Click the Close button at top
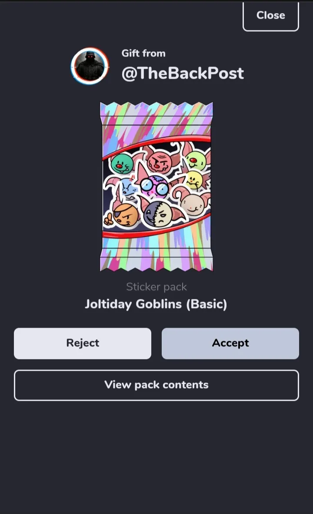Viewport: 313px width, 514px height. [270, 16]
